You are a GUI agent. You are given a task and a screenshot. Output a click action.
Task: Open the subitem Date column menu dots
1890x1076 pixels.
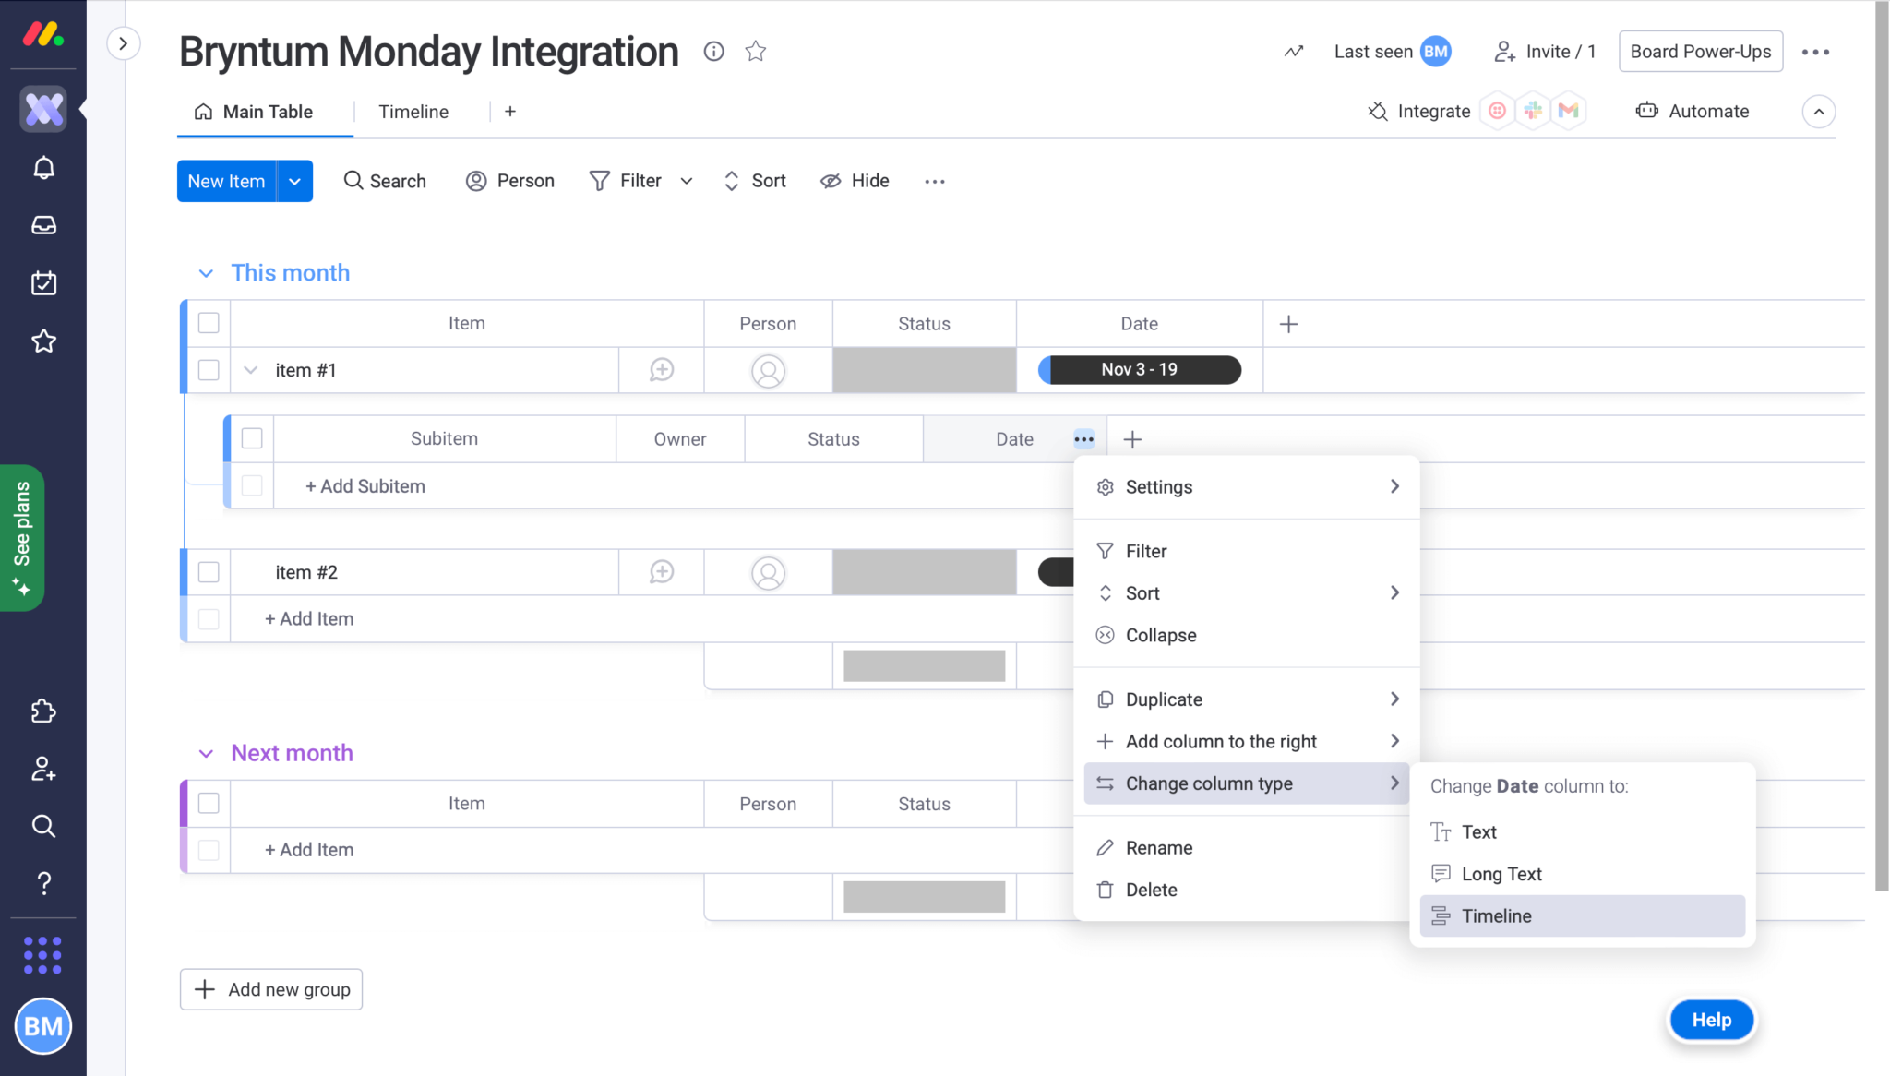(x=1084, y=439)
